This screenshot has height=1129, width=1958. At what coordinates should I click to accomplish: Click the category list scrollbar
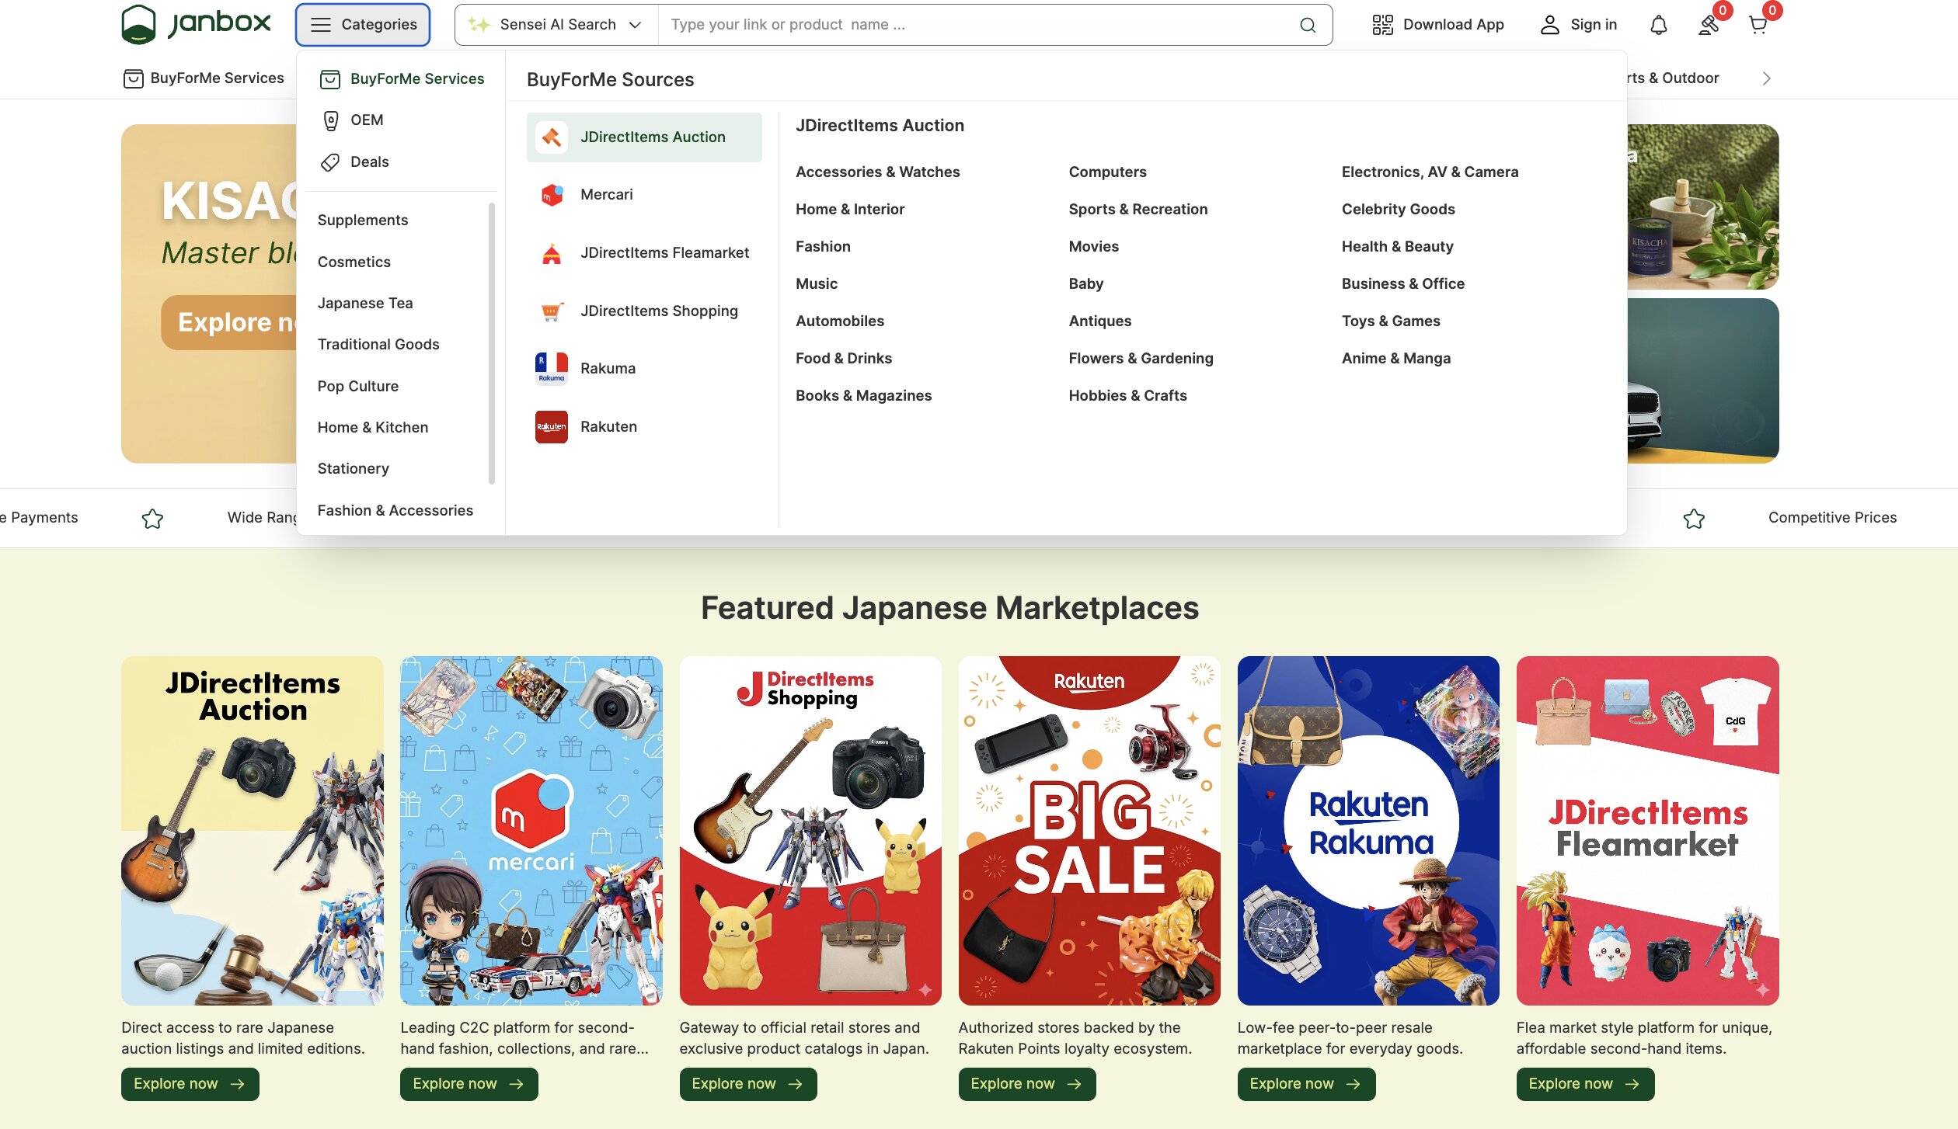491,342
